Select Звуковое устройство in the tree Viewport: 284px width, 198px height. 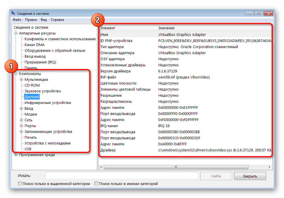(43, 91)
